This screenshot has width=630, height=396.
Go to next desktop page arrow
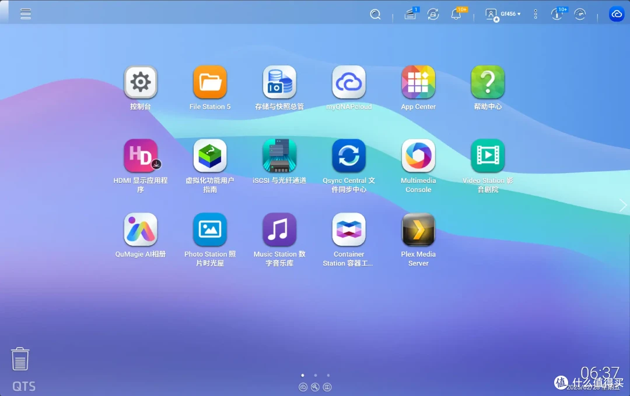pyautogui.click(x=623, y=206)
